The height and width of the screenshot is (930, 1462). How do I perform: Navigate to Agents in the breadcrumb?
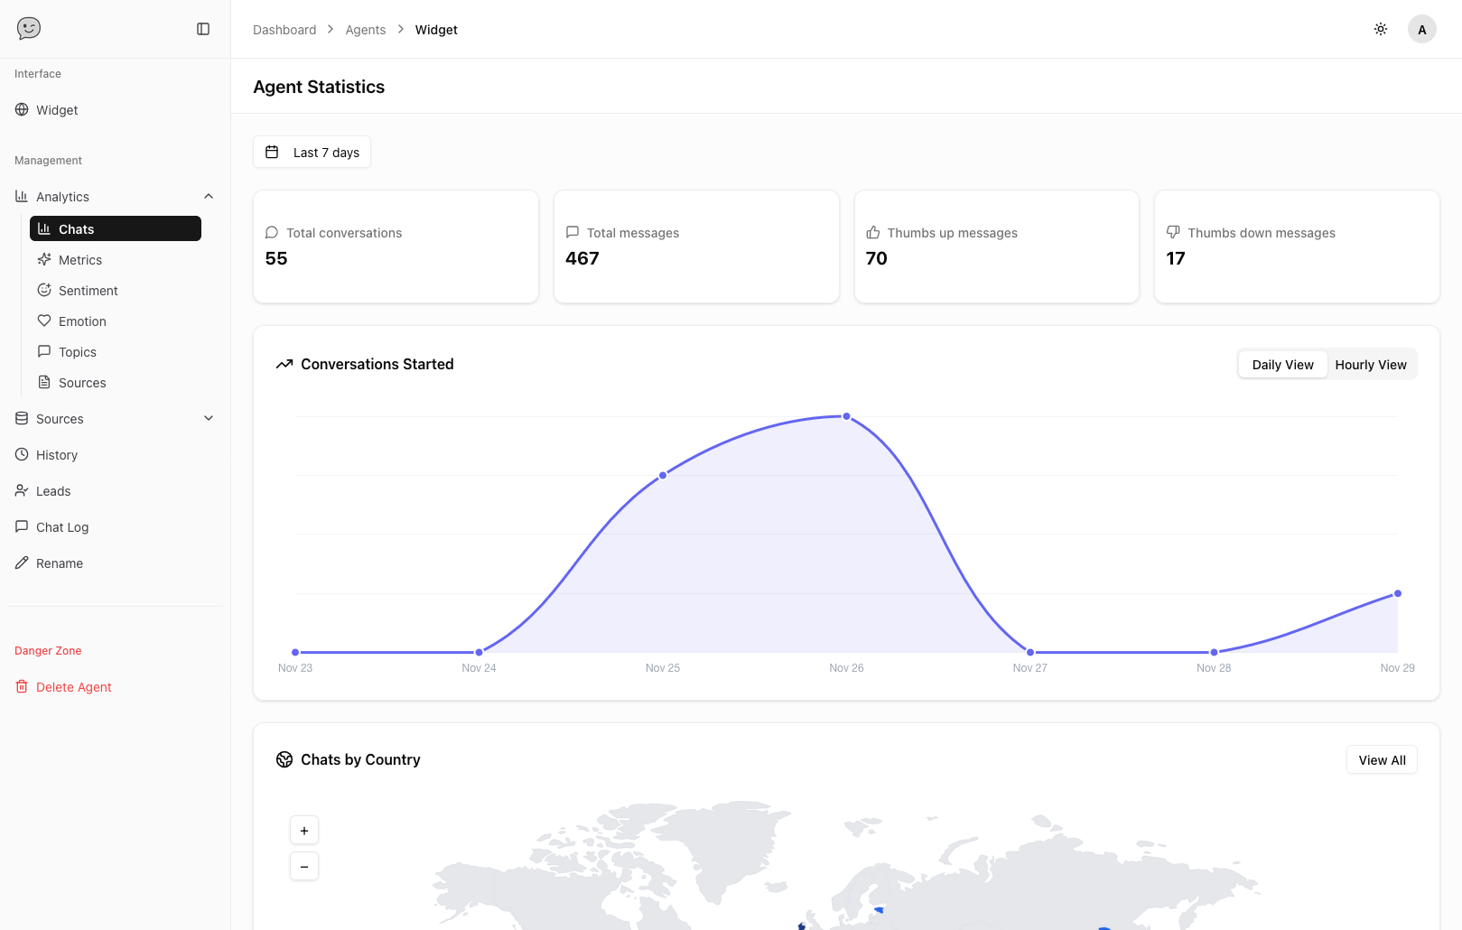click(365, 29)
